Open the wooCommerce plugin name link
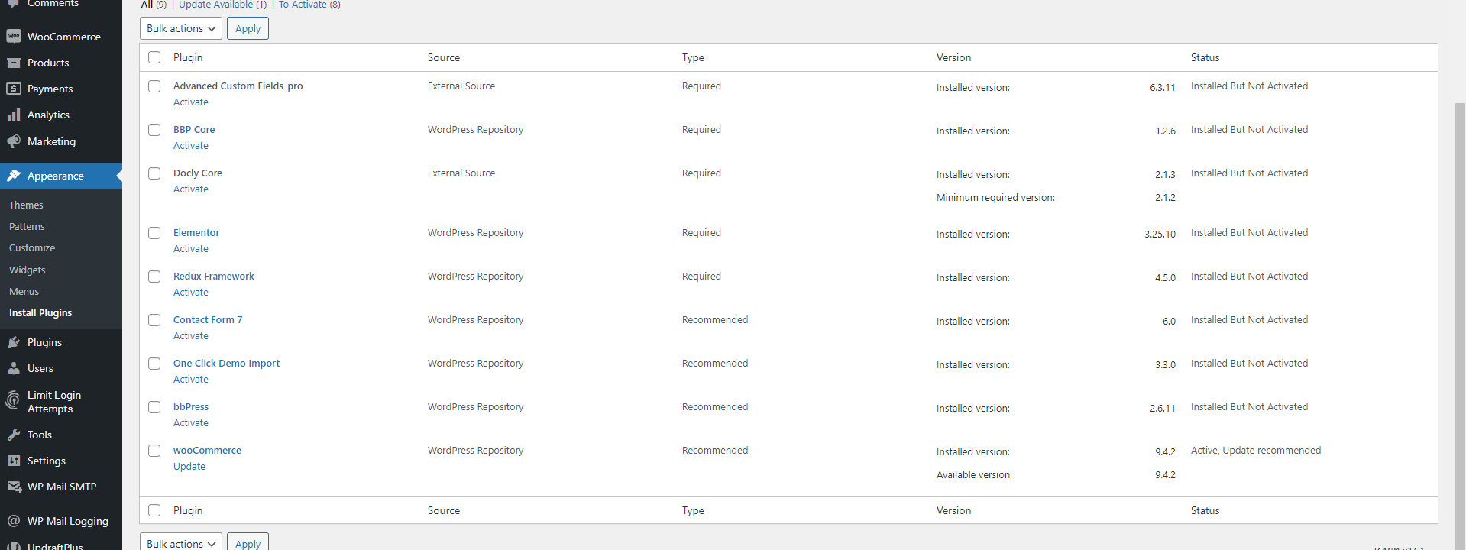Image resolution: width=1466 pixels, height=550 pixels. pyautogui.click(x=207, y=451)
